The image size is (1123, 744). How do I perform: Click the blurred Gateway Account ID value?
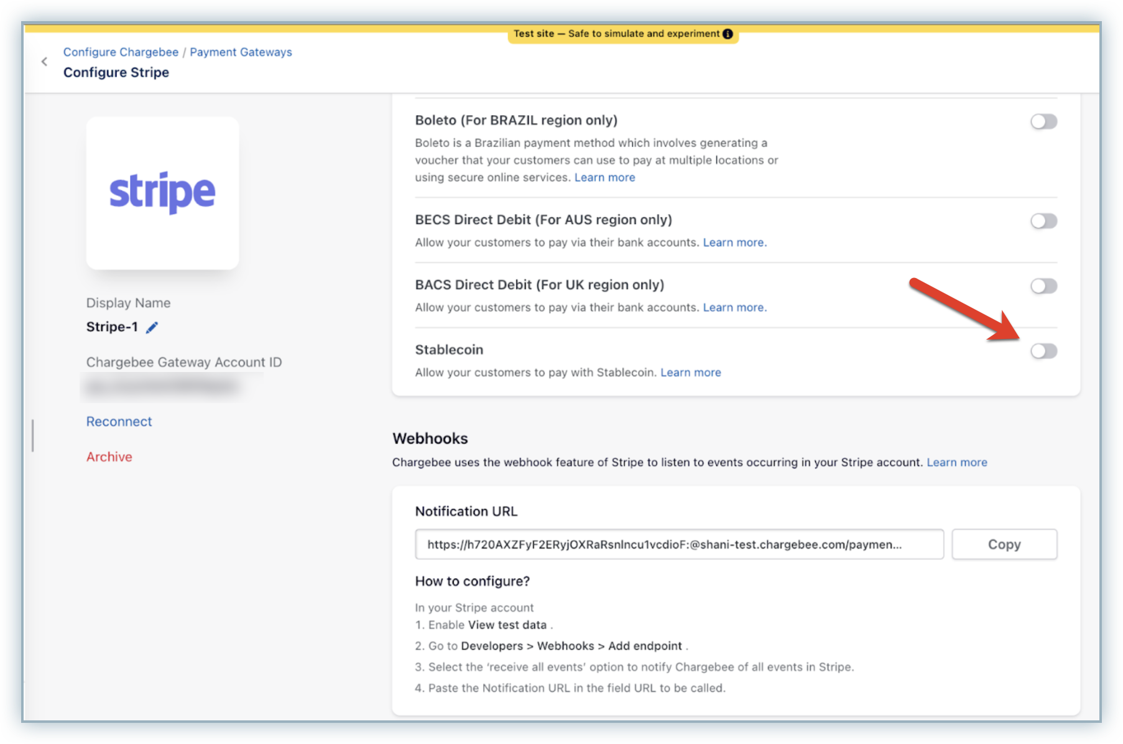coord(162,387)
